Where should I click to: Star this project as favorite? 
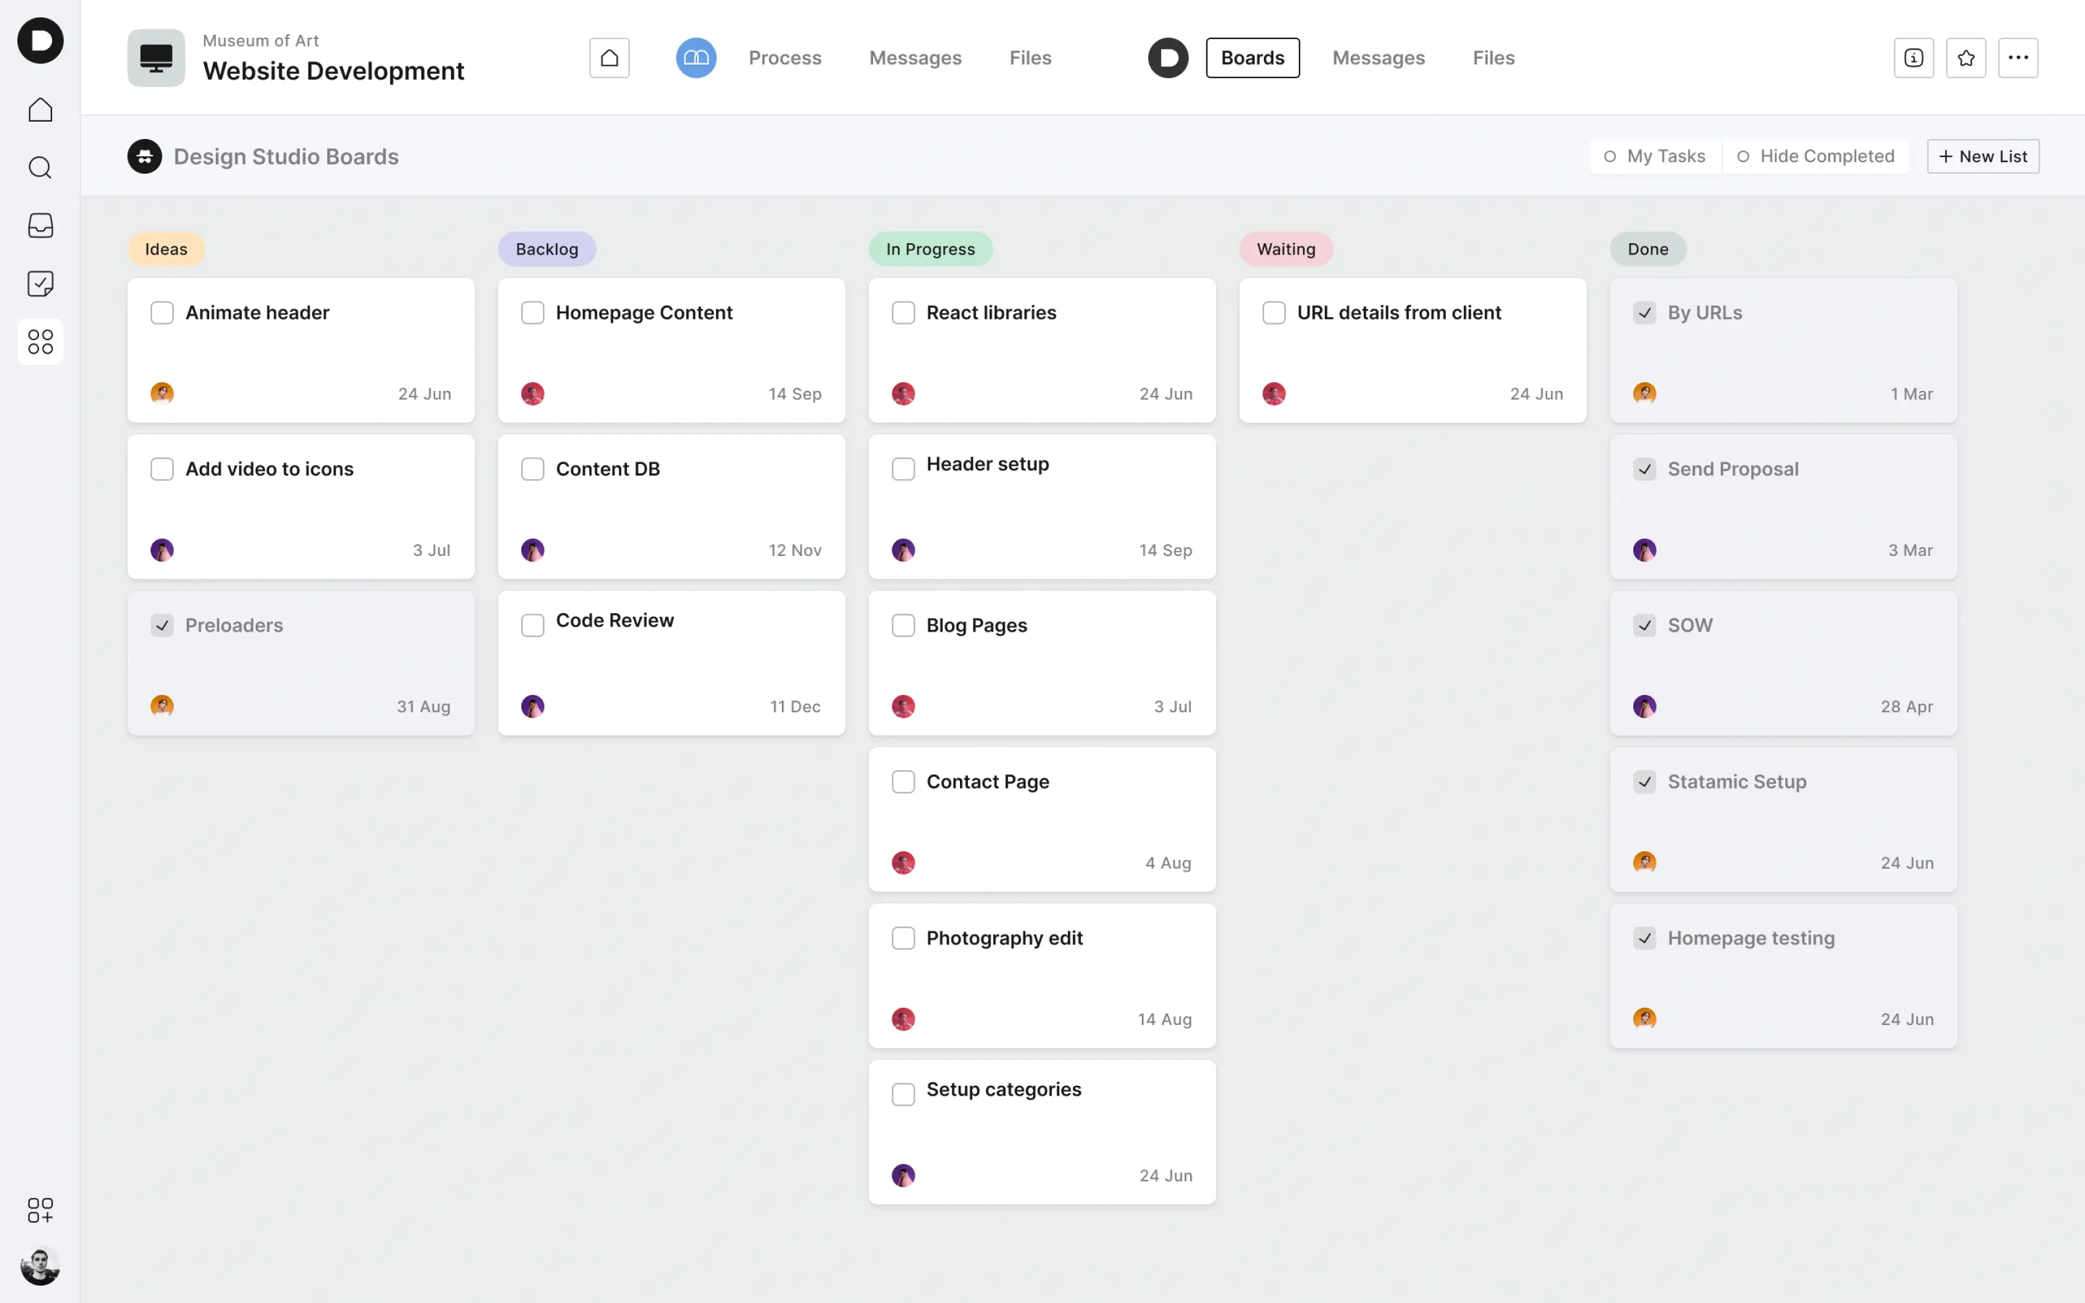pos(1965,58)
